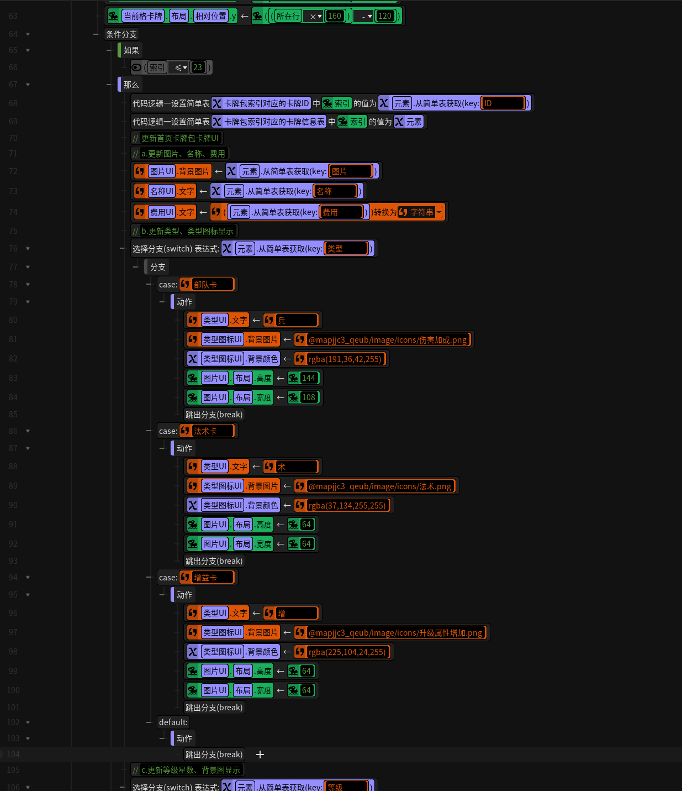This screenshot has height=791, width=682.
Task: Click the variable X icon before 卡牌包索引对应的卡牌信息表
Action: (217, 122)
